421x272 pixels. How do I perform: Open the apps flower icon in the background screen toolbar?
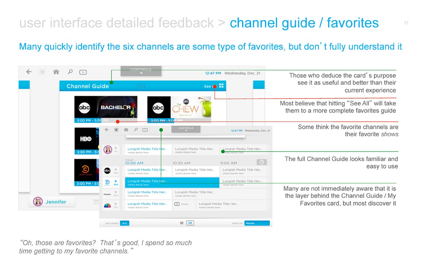[x=42, y=72]
